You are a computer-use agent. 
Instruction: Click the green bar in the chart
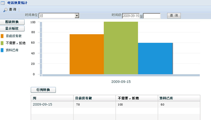(x=121, y=48)
